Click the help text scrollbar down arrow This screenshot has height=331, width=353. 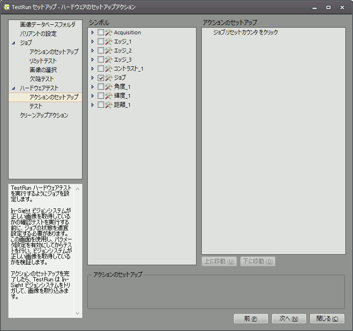pyautogui.click(x=78, y=313)
